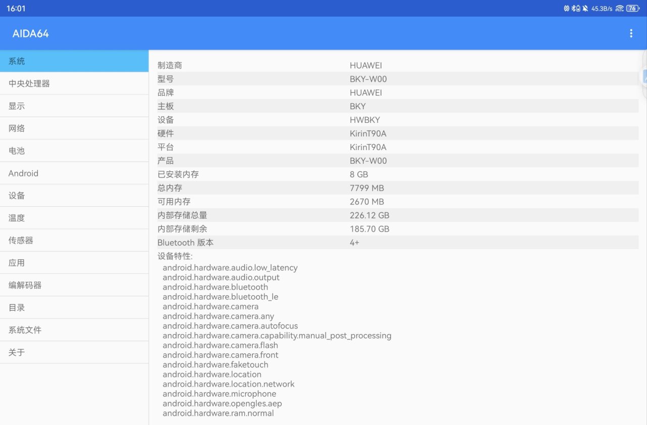This screenshot has width=647, height=425.
Task: Open the 显示 section
Action: (74, 106)
